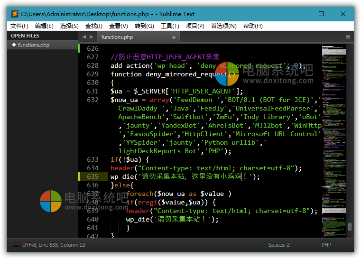This screenshot has width=361, height=259.
Task: Click the }else{ statement on line 636
Action: coord(122,185)
